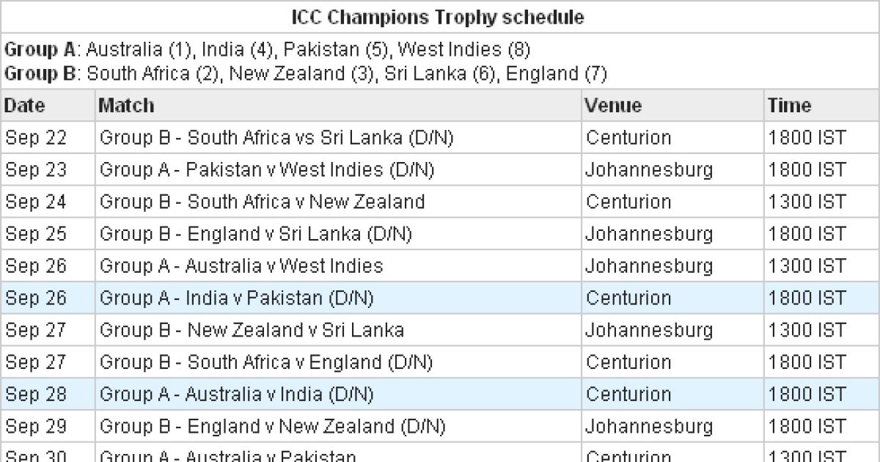Screen dimensions: 880x462
Task: Click the Sep 22 date cell
Action: [x=35, y=138]
